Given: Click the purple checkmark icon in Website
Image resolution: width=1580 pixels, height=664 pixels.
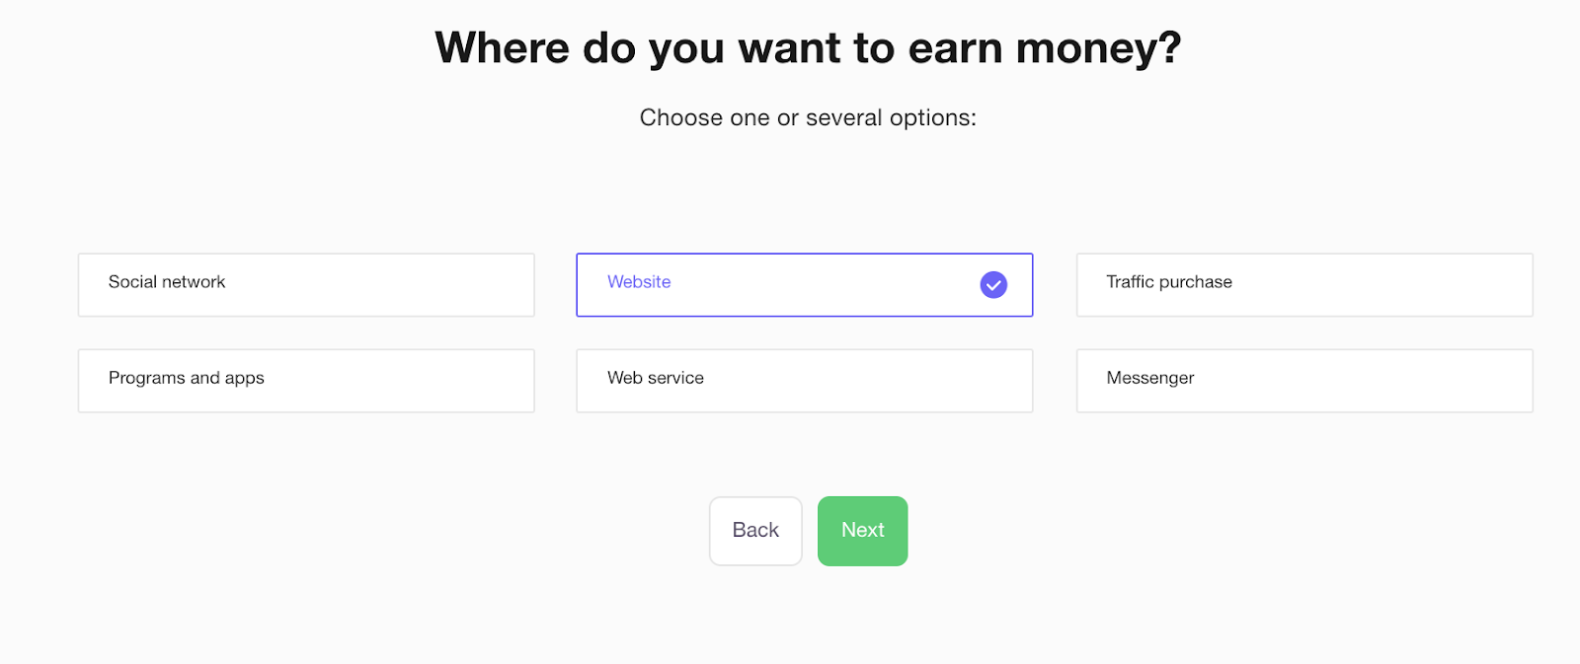Looking at the screenshot, I should click(993, 284).
